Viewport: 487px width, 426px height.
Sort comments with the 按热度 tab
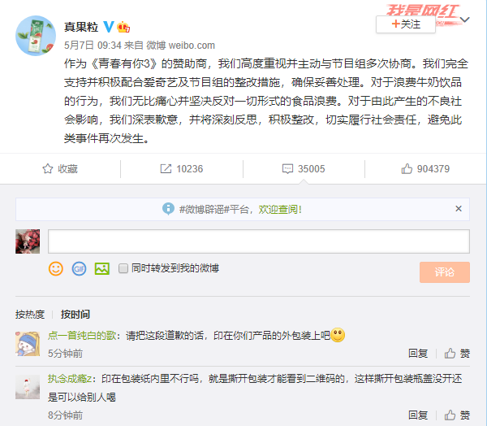coord(30,315)
